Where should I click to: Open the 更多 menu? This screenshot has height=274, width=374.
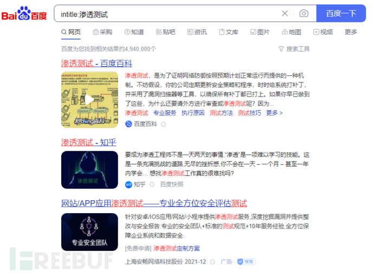[x=351, y=32]
